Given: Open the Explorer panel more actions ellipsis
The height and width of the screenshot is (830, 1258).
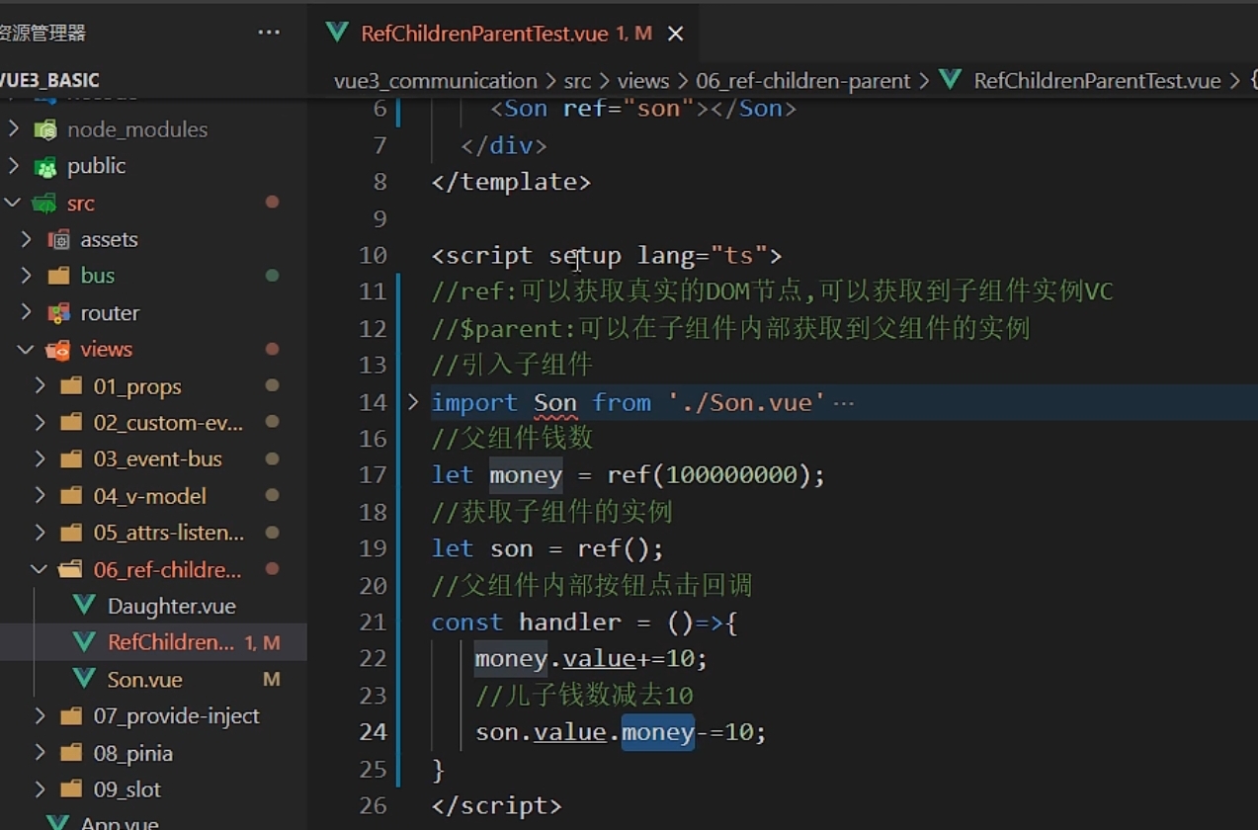Looking at the screenshot, I should click(x=269, y=33).
